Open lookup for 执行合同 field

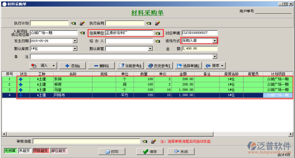[x=149, y=23]
